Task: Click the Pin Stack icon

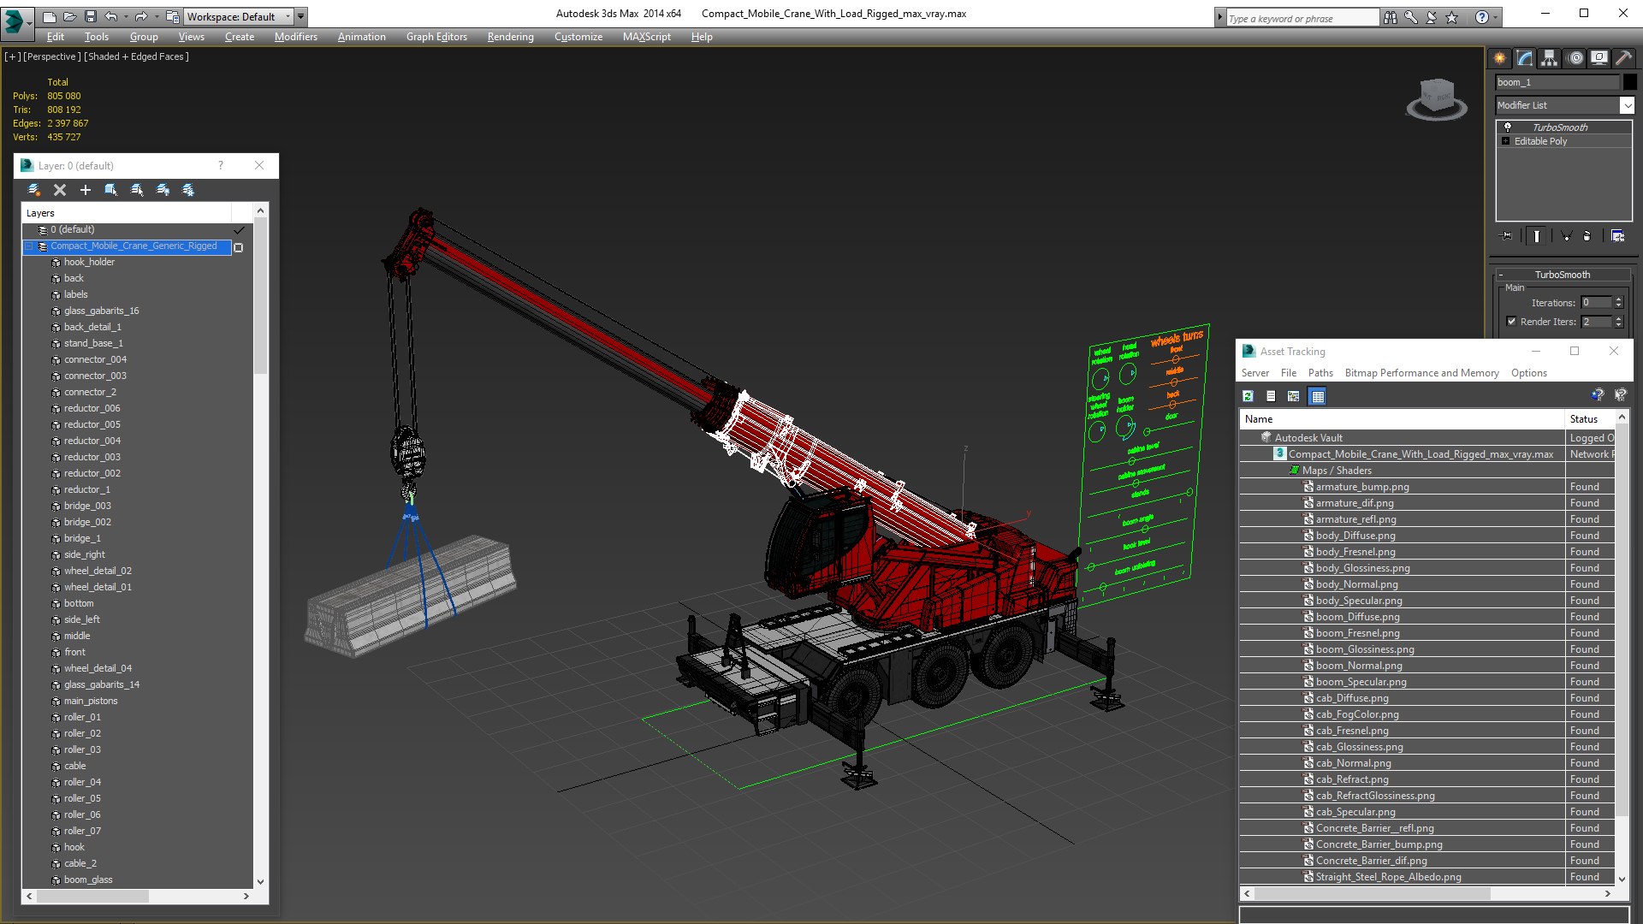Action: tap(1507, 235)
